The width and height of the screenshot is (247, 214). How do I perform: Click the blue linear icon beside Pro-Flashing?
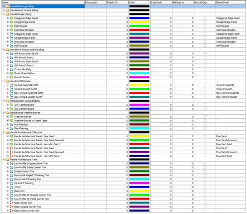click(11, 125)
